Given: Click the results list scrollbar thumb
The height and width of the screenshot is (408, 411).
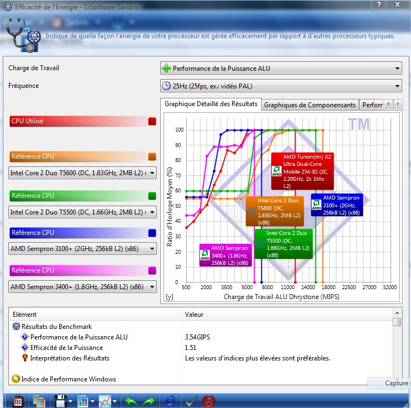Looking at the screenshot, I should 397,322.
